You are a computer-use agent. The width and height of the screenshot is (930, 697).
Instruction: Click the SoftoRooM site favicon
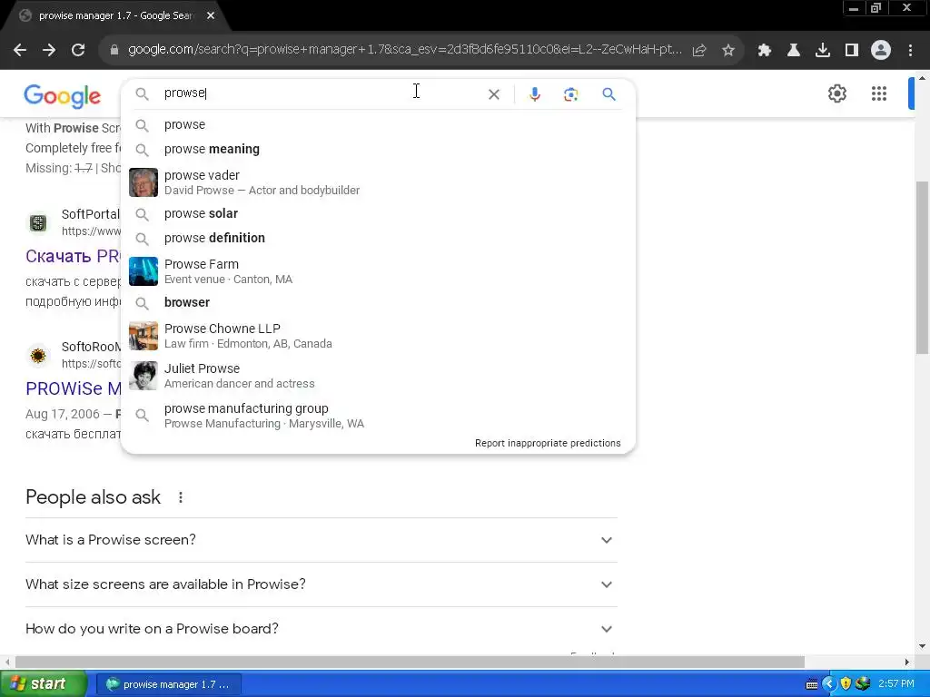point(38,355)
